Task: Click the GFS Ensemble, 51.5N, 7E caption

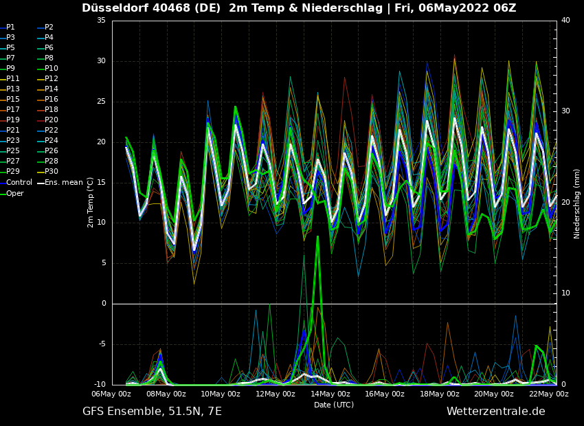Action: pos(152,412)
